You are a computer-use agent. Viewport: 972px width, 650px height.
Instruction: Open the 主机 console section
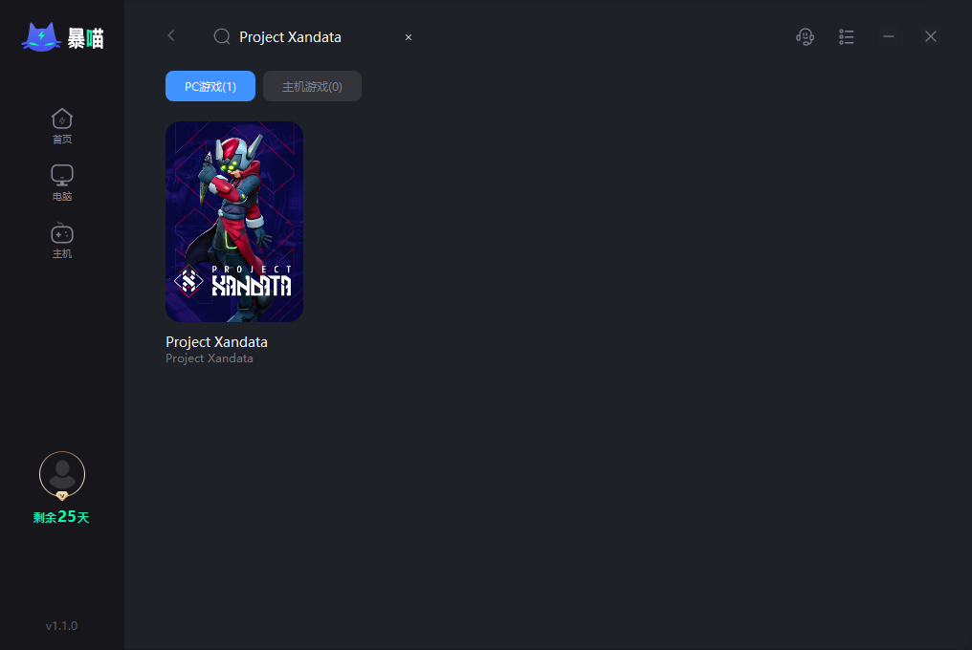click(62, 241)
